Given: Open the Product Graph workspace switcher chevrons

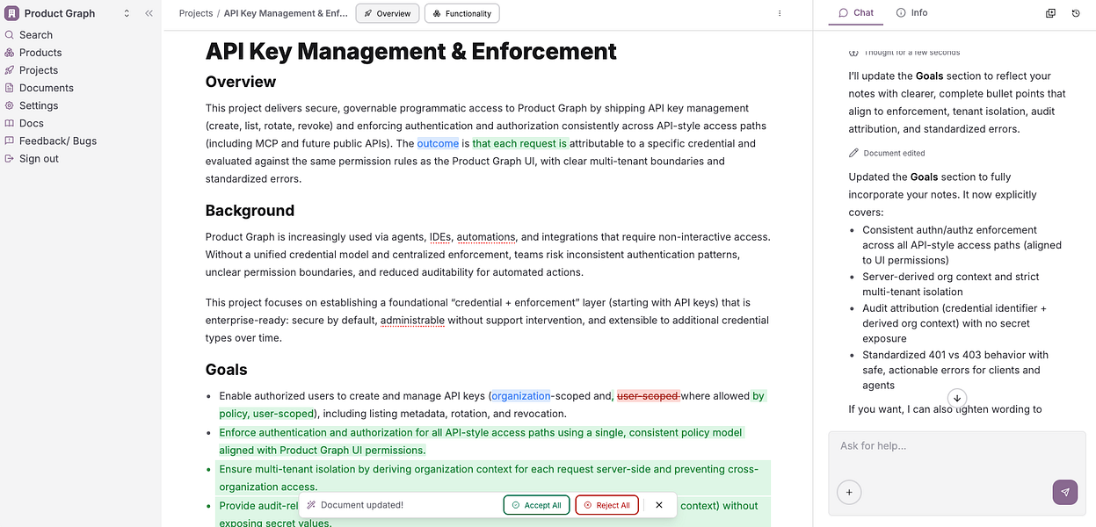Looking at the screenshot, I should [127, 13].
